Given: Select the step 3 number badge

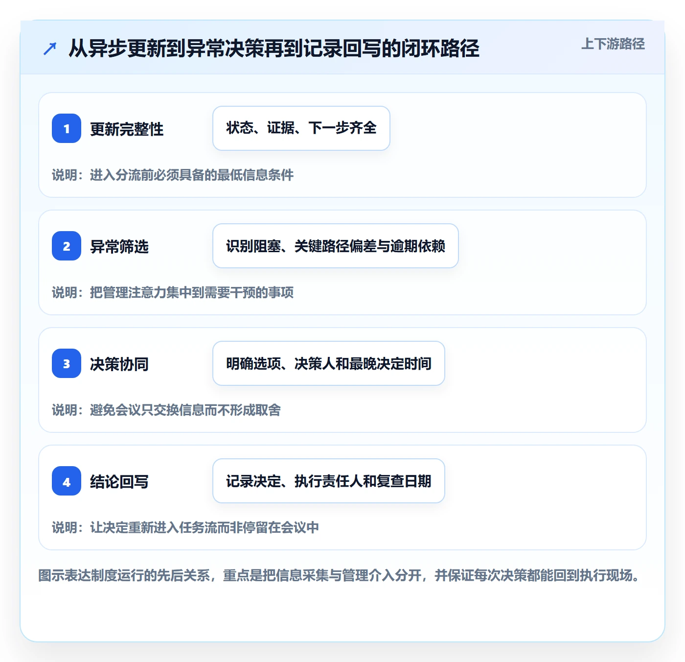Looking at the screenshot, I should click(67, 363).
